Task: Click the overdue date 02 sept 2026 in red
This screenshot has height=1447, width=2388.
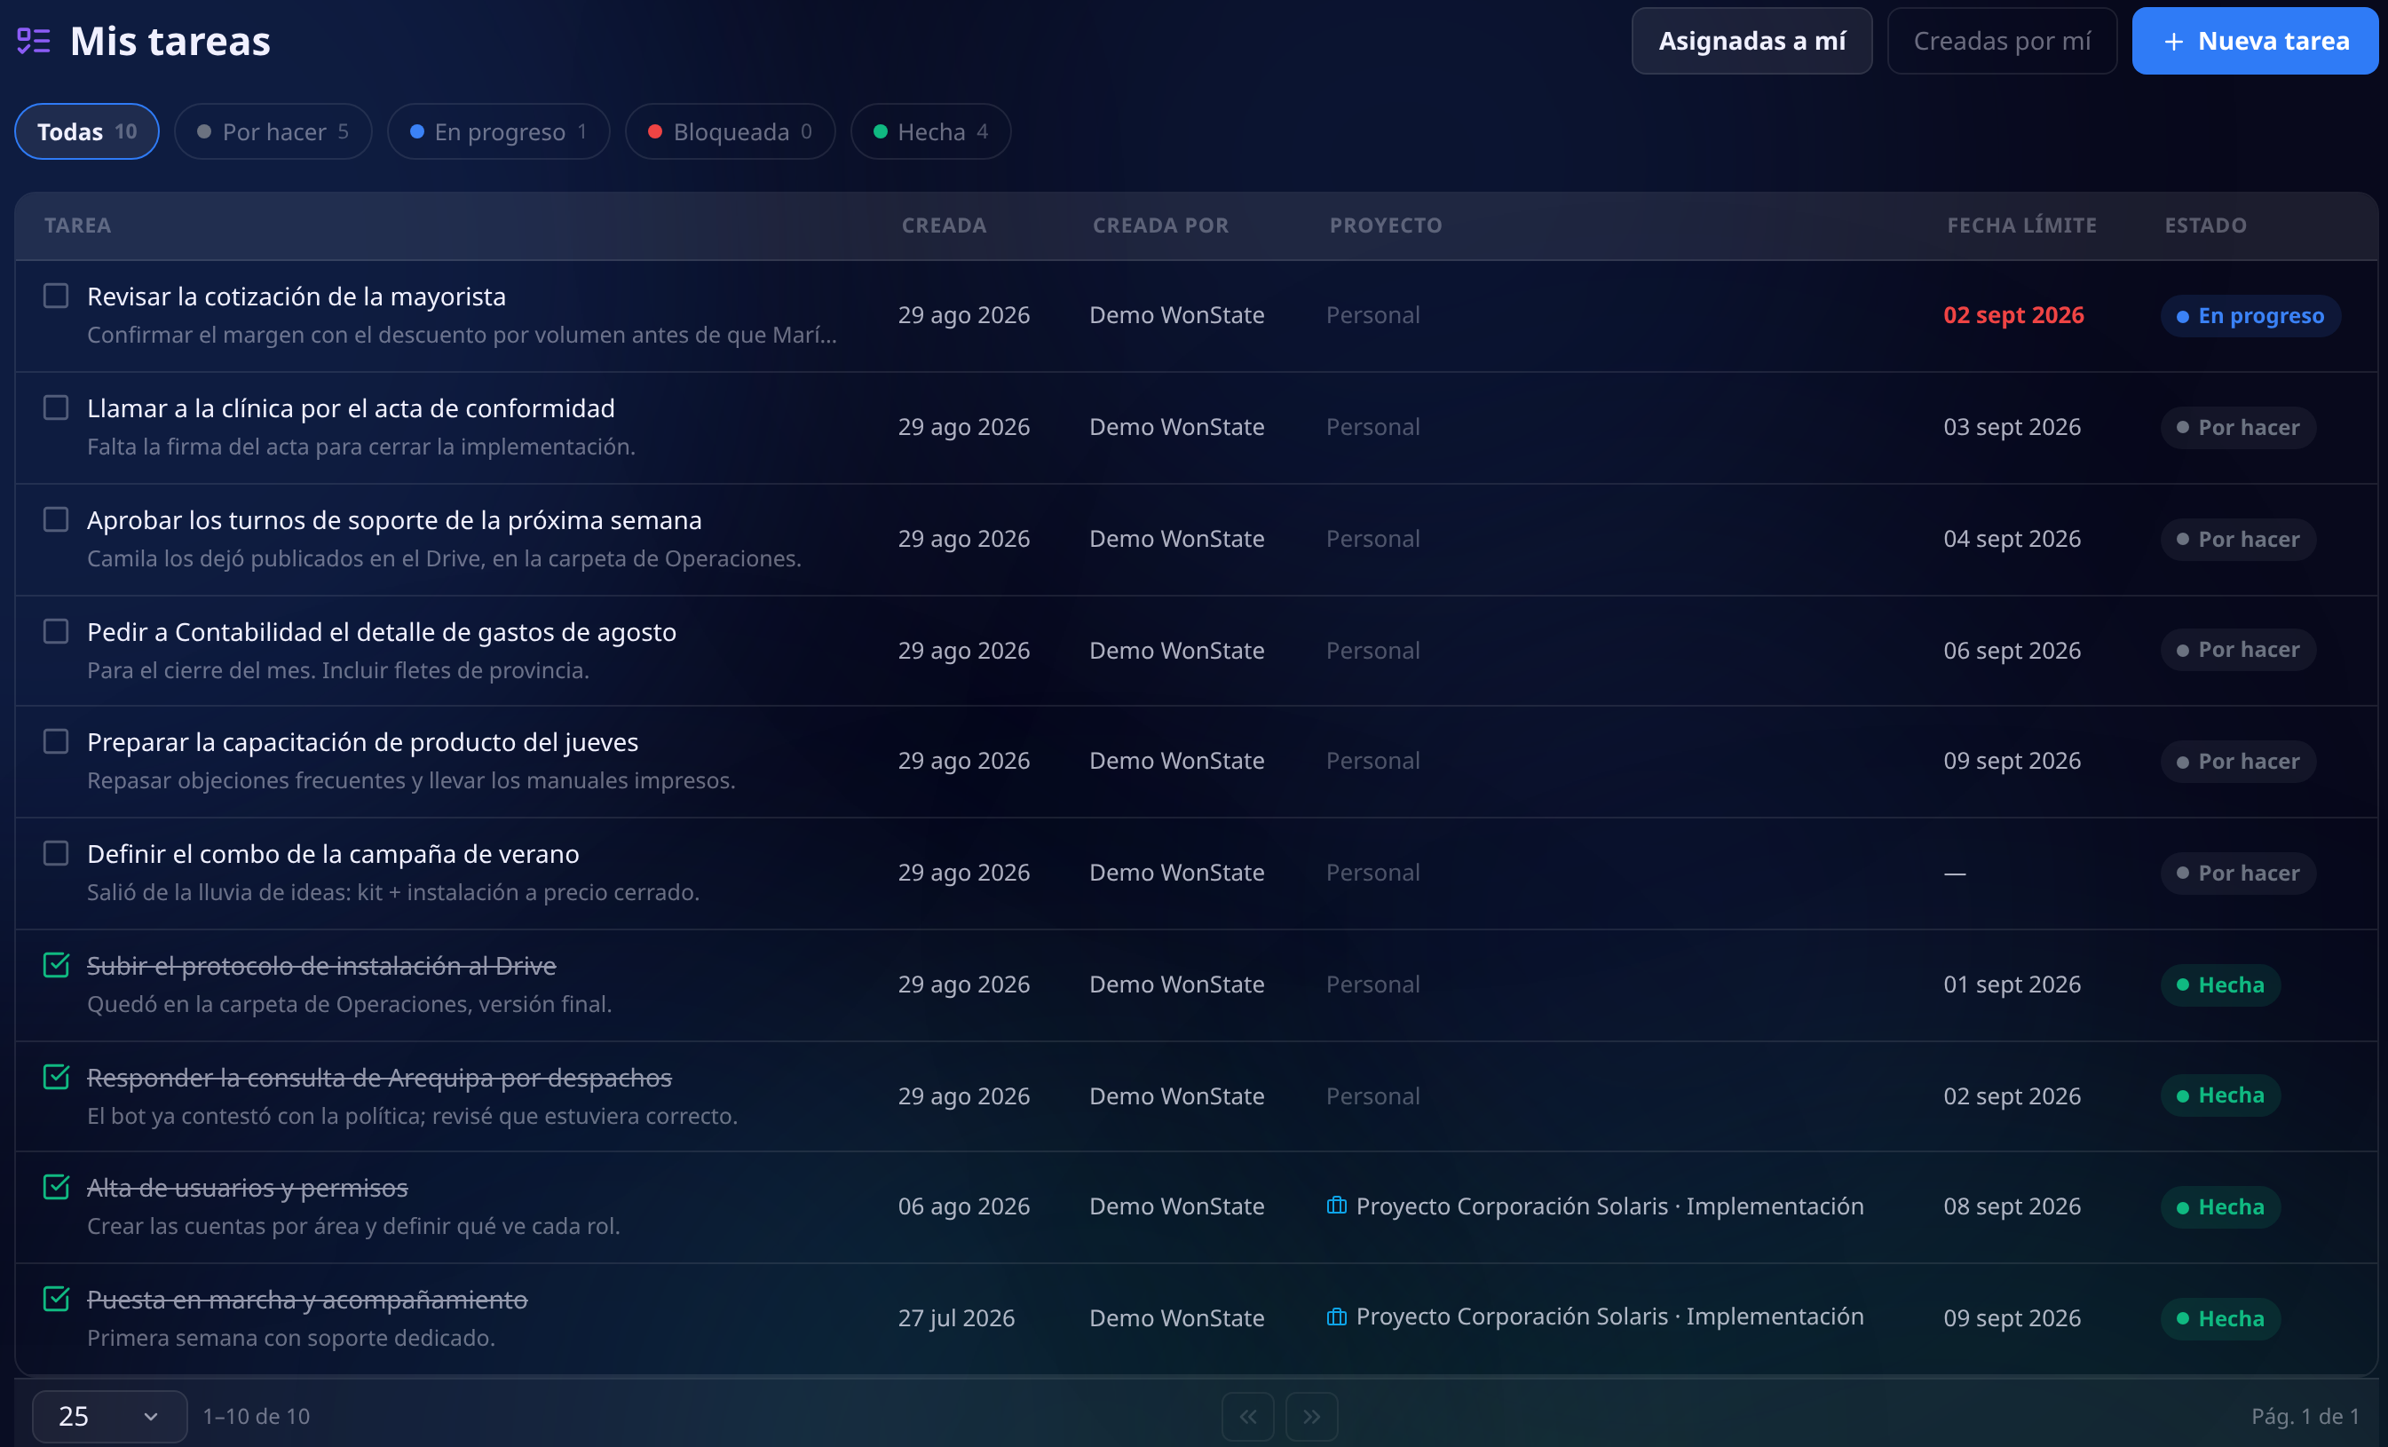Action: tap(2013, 315)
